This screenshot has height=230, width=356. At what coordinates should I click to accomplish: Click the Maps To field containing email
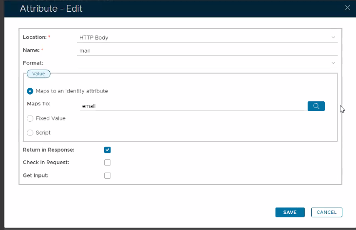tap(192, 105)
